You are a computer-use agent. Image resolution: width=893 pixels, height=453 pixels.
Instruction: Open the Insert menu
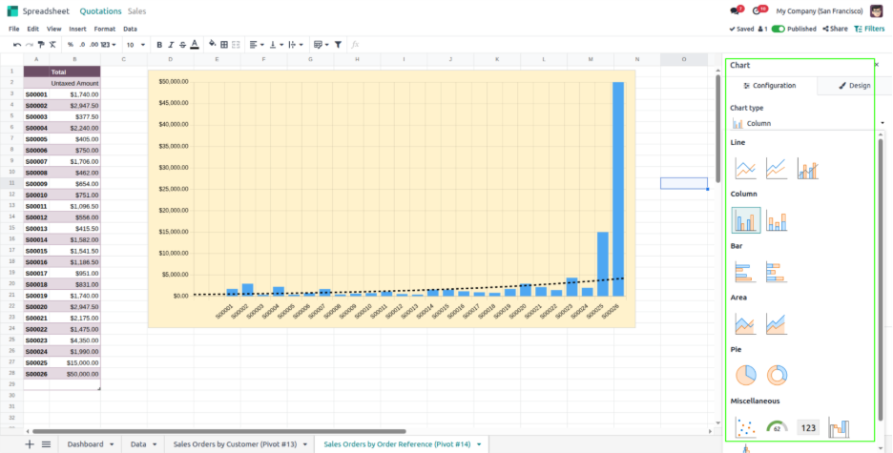tap(77, 29)
